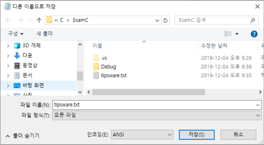Click the 저장(S) button
This screenshot has width=264, height=145.
(197, 134)
